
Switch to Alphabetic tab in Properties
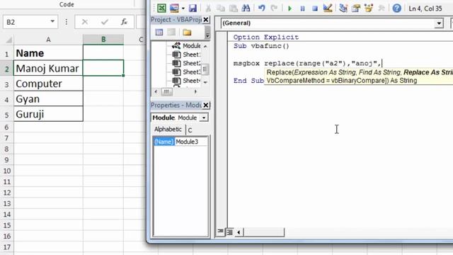click(168, 129)
